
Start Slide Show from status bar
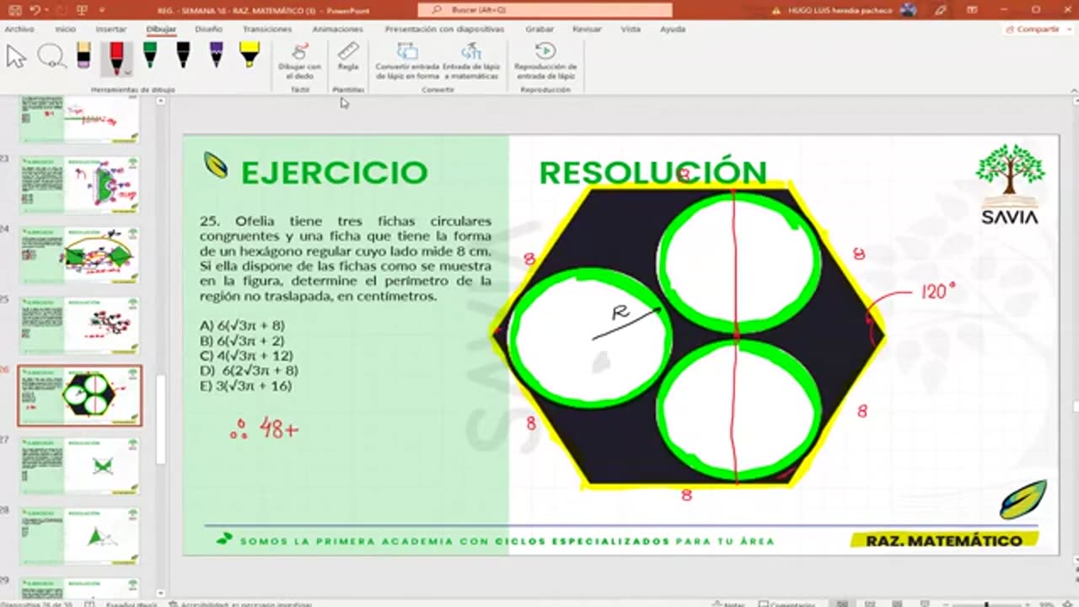click(x=925, y=604)
